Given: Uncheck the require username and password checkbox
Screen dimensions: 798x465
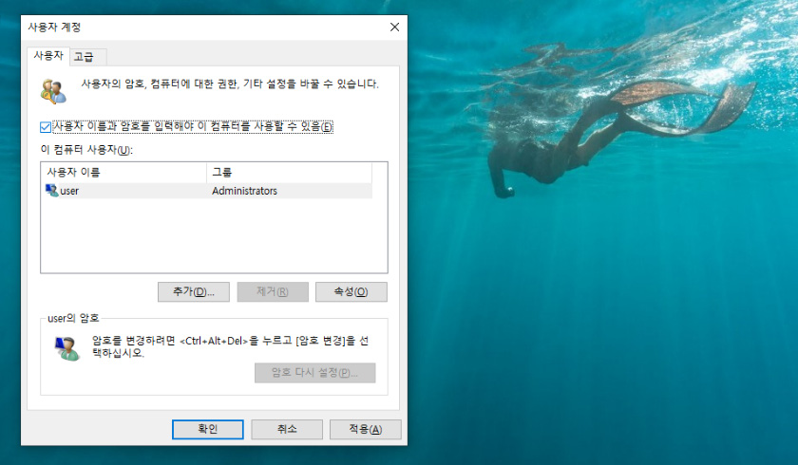Looking at the screenshot, I should 46,126.
